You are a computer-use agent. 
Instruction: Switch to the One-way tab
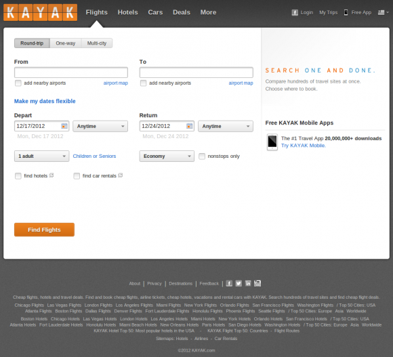point(66,43)
